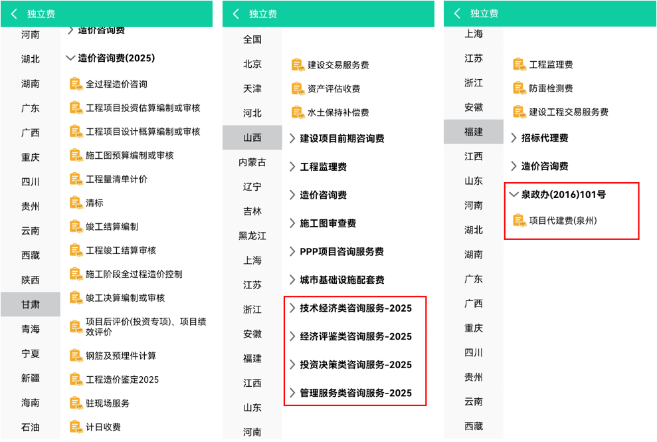Open the 驻现场服务 entry
The width and height of the screenshot is (657, 442).
point(108,403)
